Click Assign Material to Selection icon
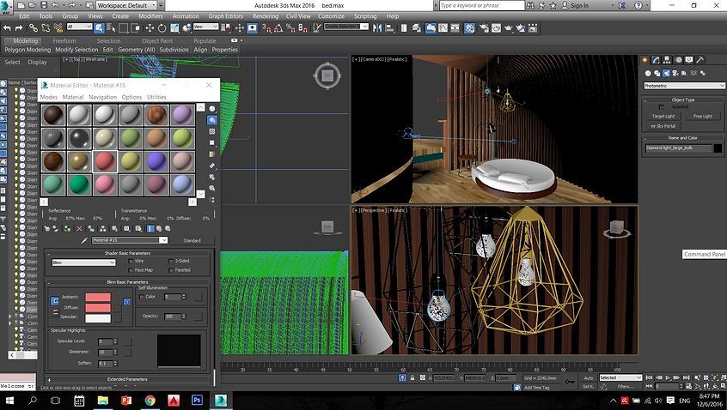The width and height of the screenshot is (727, 410). [67, 229]
